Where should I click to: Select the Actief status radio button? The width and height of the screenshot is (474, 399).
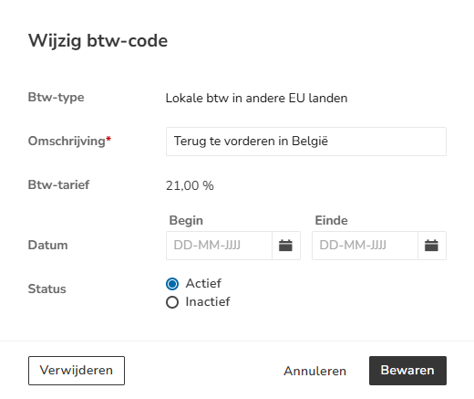pos(172,284)
